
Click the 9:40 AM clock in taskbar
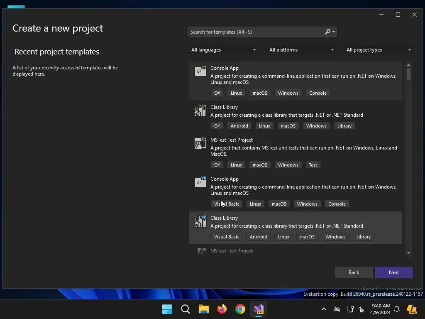[381, 306]
